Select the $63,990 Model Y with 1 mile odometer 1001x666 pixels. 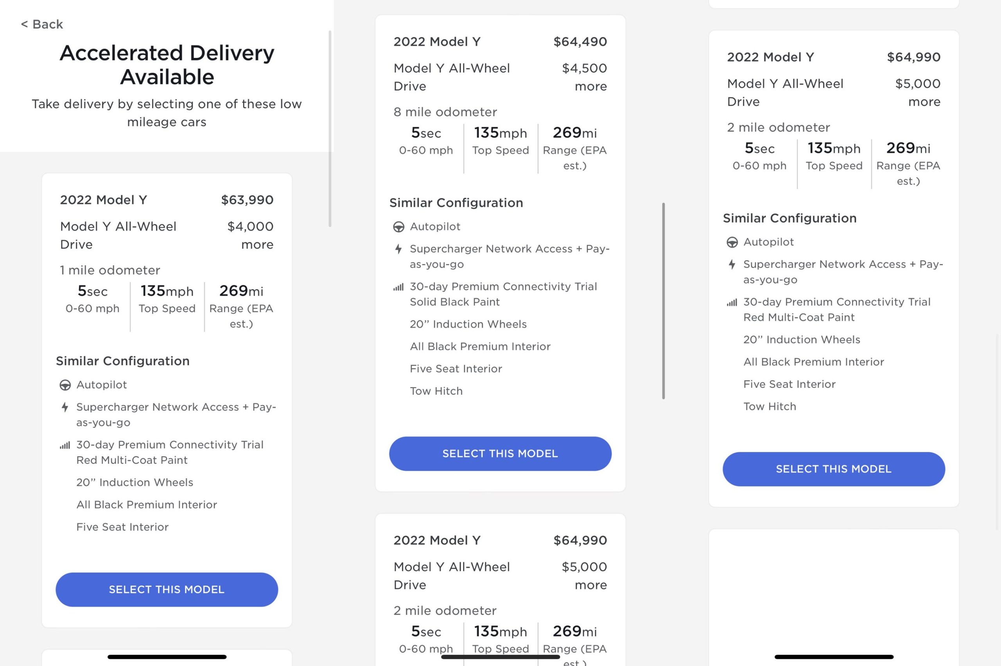click(x=167, y=589)
